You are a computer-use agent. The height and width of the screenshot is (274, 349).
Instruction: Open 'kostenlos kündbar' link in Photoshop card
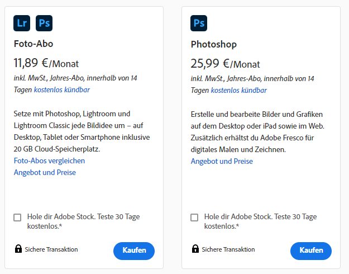pos(238,90)
